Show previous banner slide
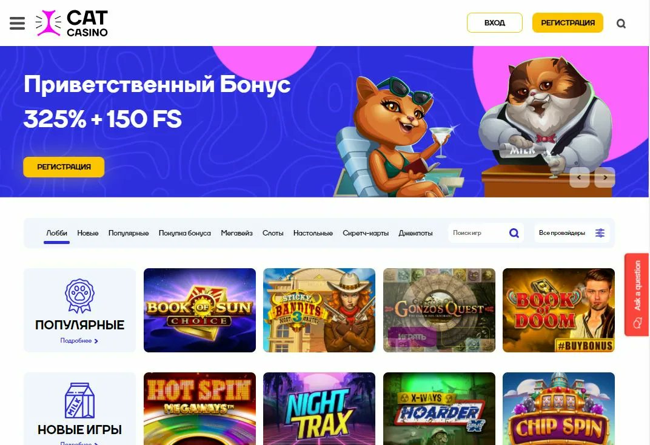The image size is (650, 445). click(x=579, y=177)
